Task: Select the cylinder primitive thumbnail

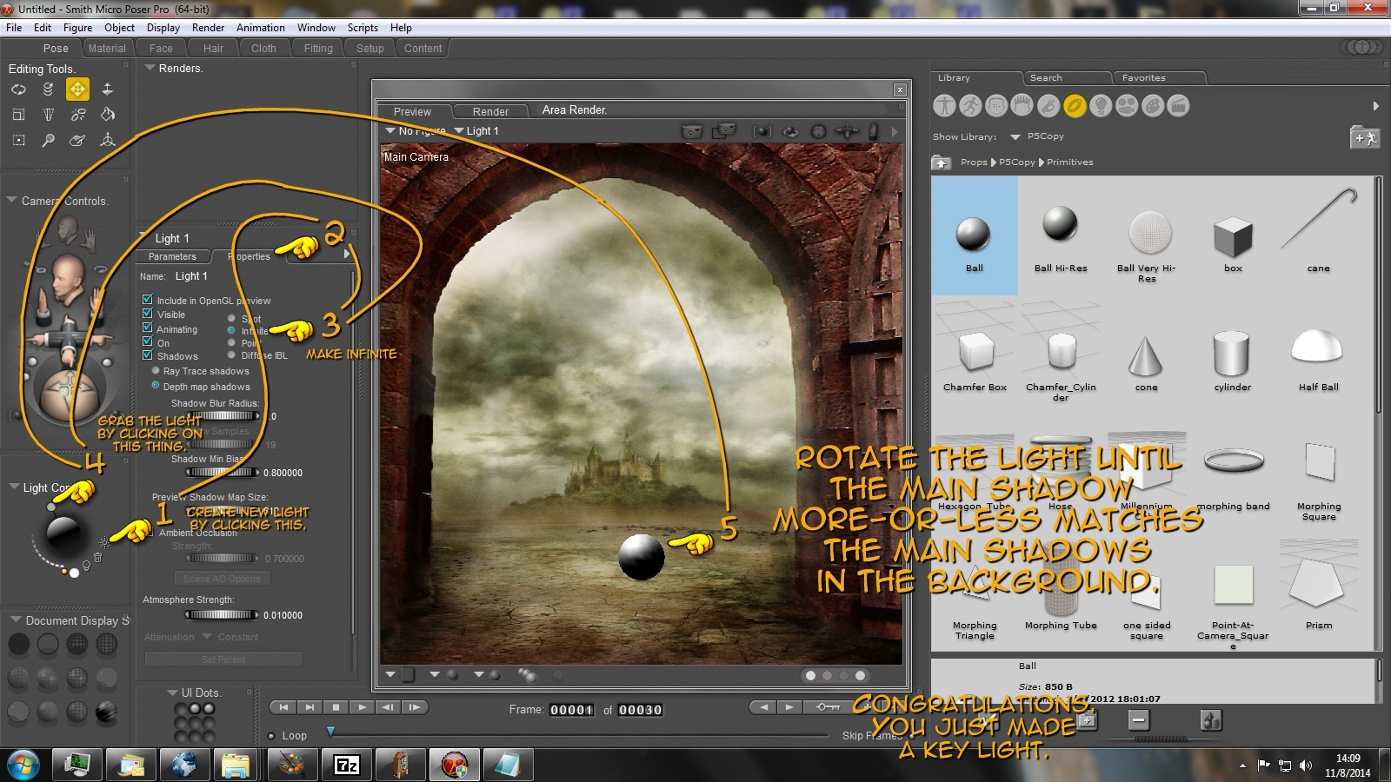Action: point(1232,355)
